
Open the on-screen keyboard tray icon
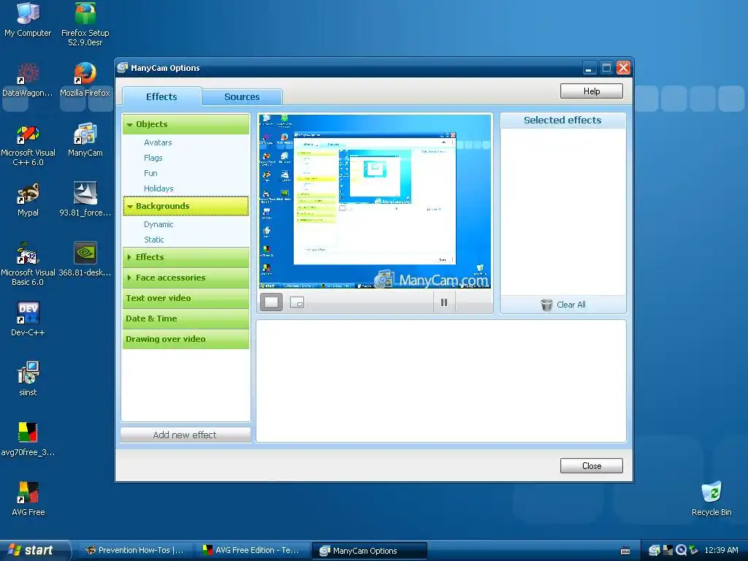click(625, 551)
